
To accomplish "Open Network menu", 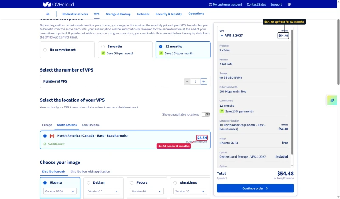I will click(143, 14).
